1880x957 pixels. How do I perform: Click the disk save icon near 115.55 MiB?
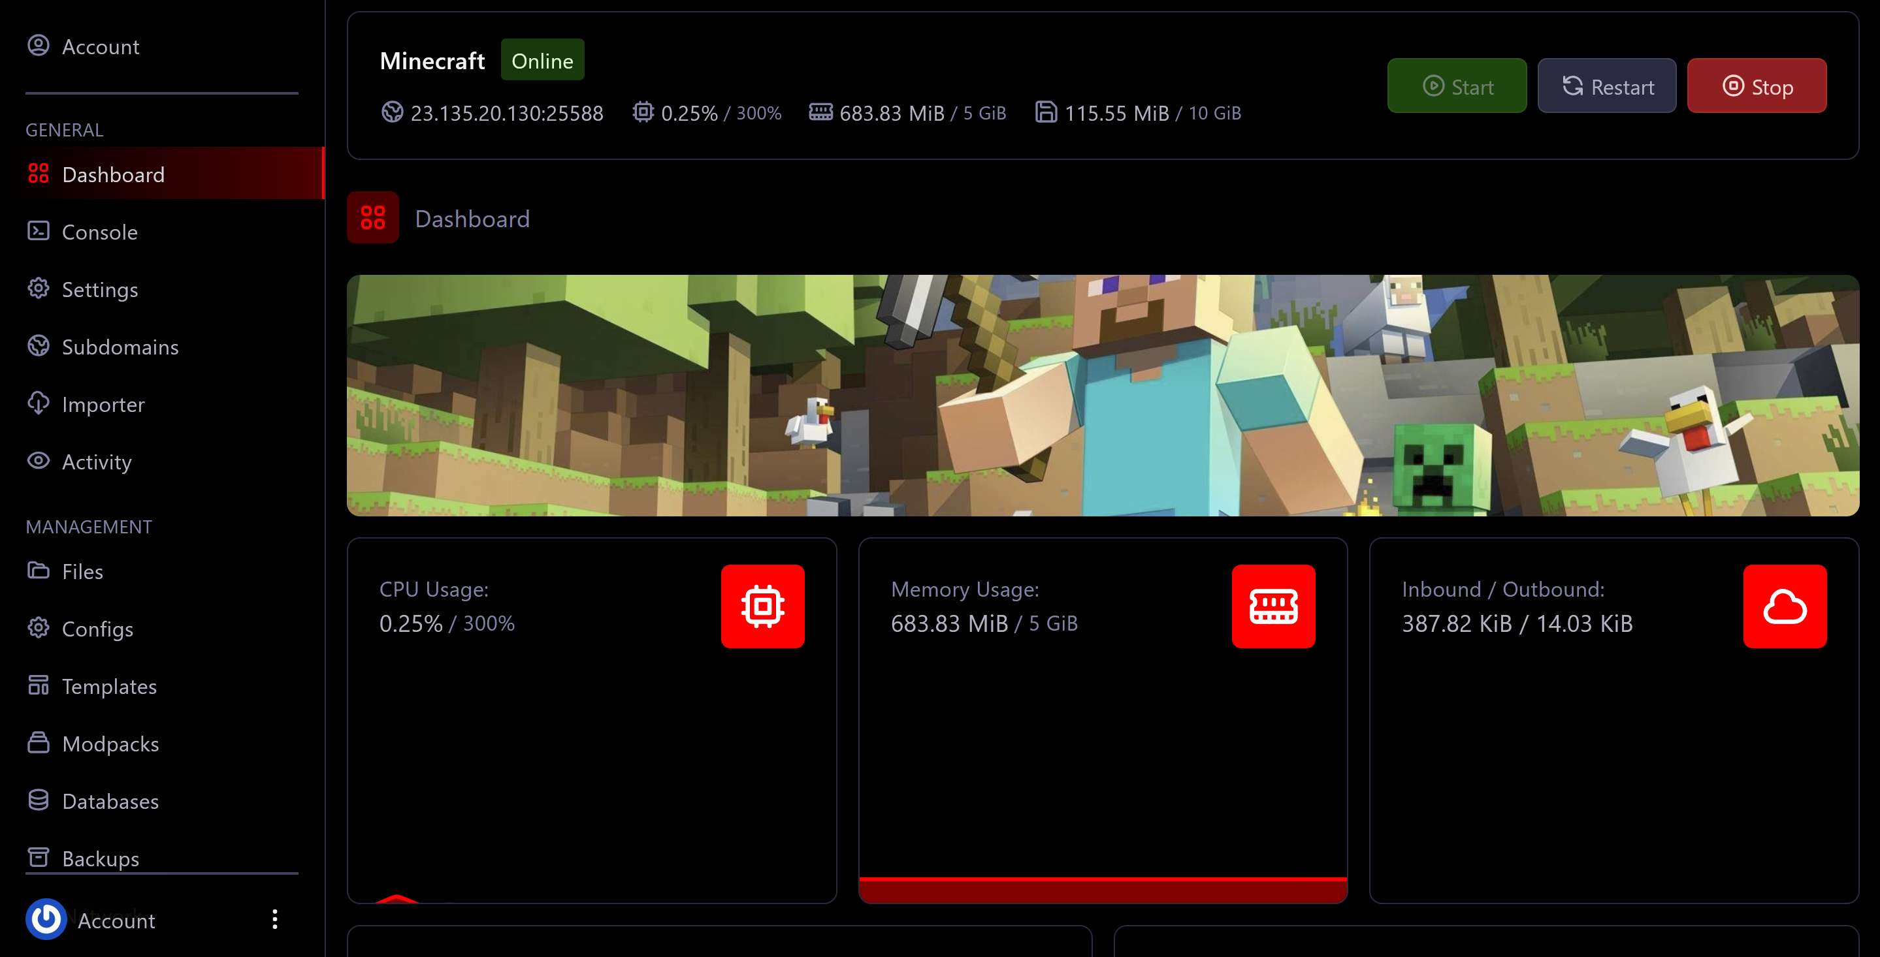pos(1045,112)
